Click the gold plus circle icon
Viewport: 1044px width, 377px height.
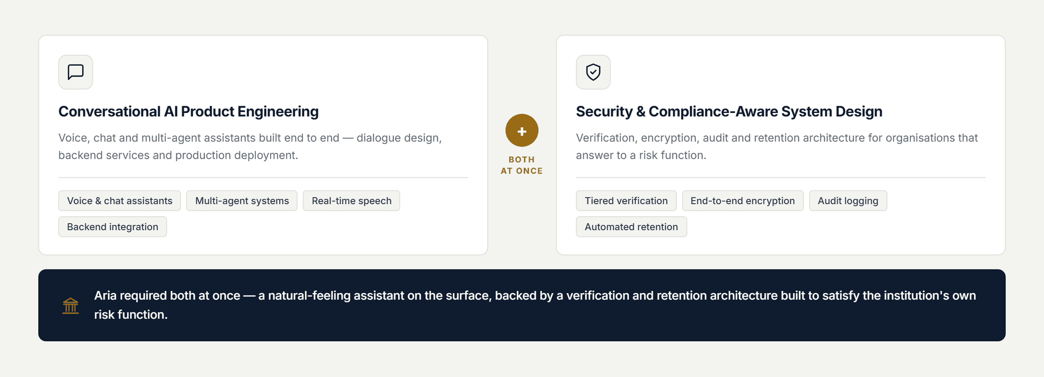tap(521, 131)
